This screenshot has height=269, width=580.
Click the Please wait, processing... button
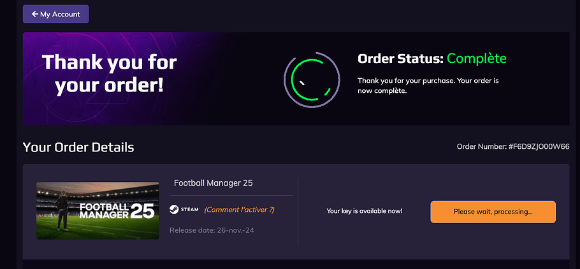pyautogui.click(x=493, y=212)
